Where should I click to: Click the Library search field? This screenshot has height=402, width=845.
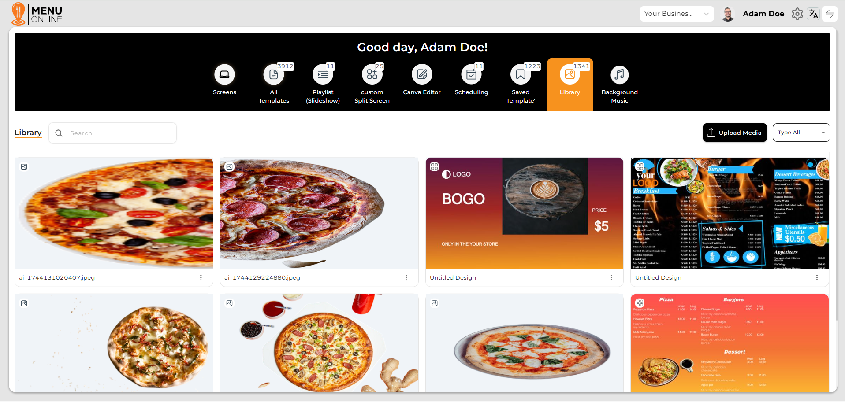(113, 133)
